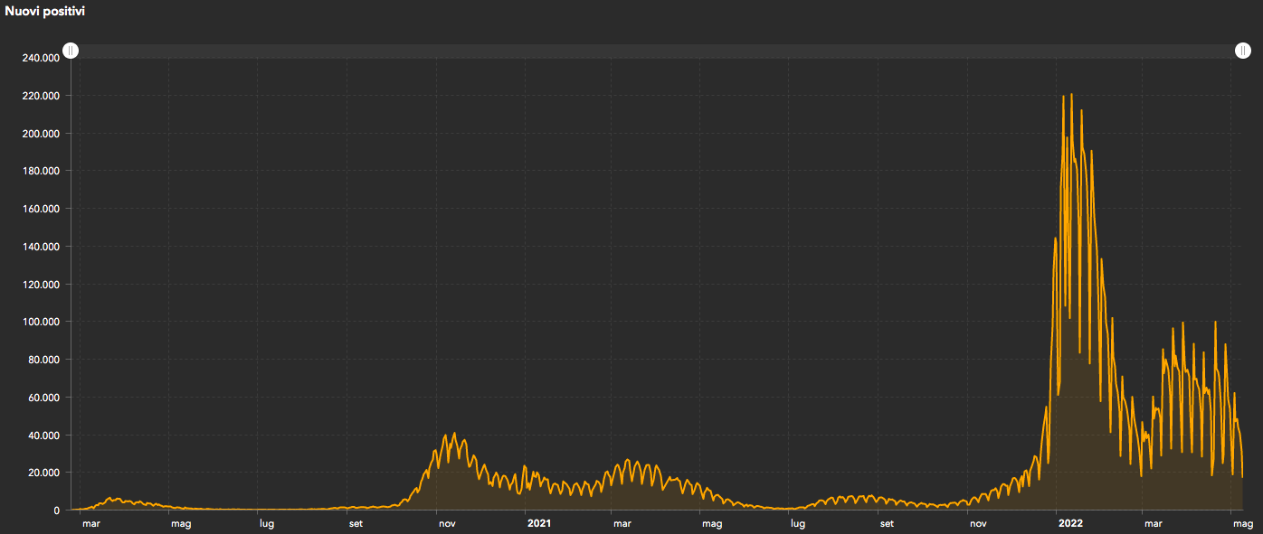Image resolution: width=1263 pixels, height=534 pixels.
Task: Click the 0 label at the y-axis bottom
Action: [56, 511]
